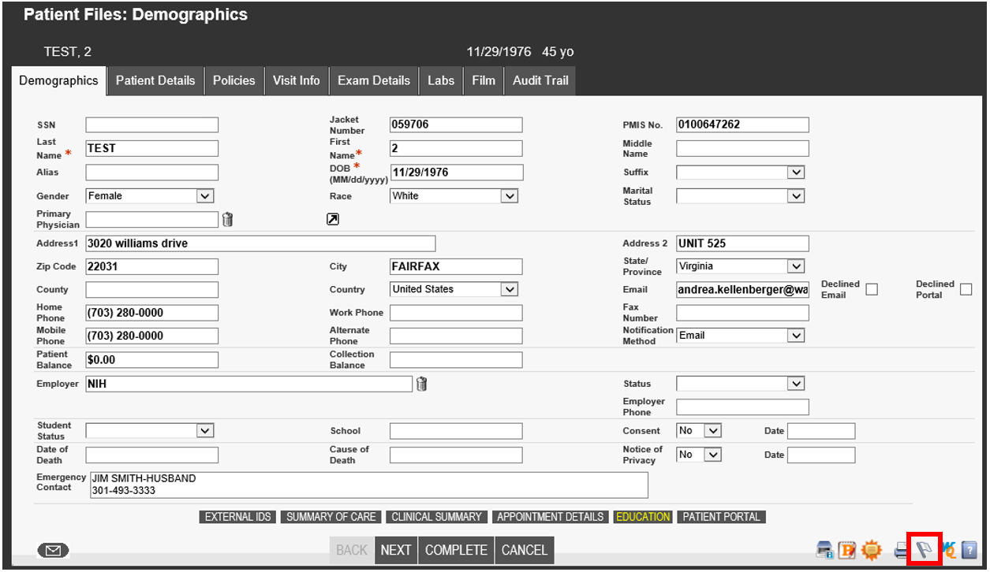This screenshot has width=990, height=572.
Task: Click the Work Phone field
Action: click(x=456, y=313)
